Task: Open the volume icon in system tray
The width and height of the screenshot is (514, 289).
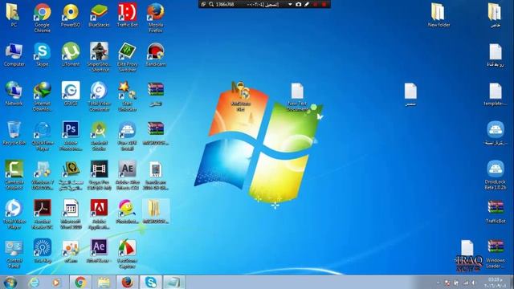Action: point(474,283)
